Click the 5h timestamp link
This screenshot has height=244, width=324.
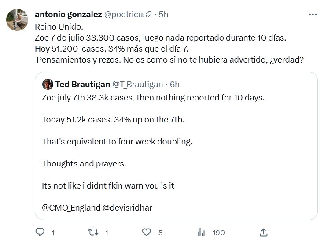[163, 14]
